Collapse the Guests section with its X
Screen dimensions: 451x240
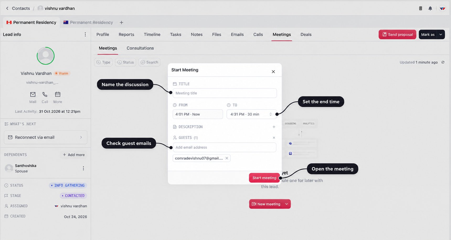click(274, 138)
